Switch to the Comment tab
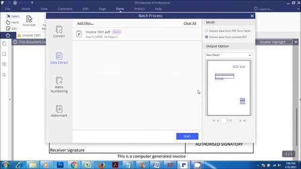The width and height of the screenshot is (301, 169). point(65,9)
